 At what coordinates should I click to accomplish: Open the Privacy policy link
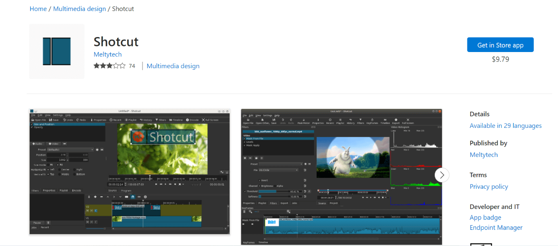(x=489, y=187)
